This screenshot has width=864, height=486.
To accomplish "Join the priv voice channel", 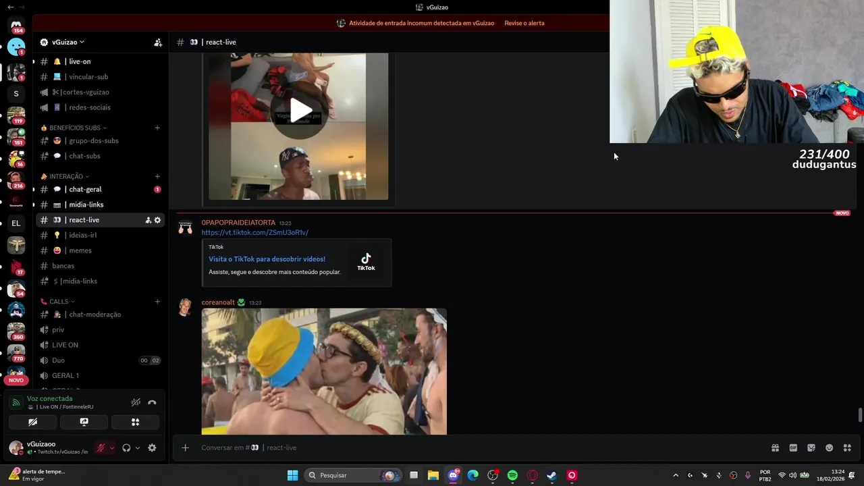I will (100, 329).
